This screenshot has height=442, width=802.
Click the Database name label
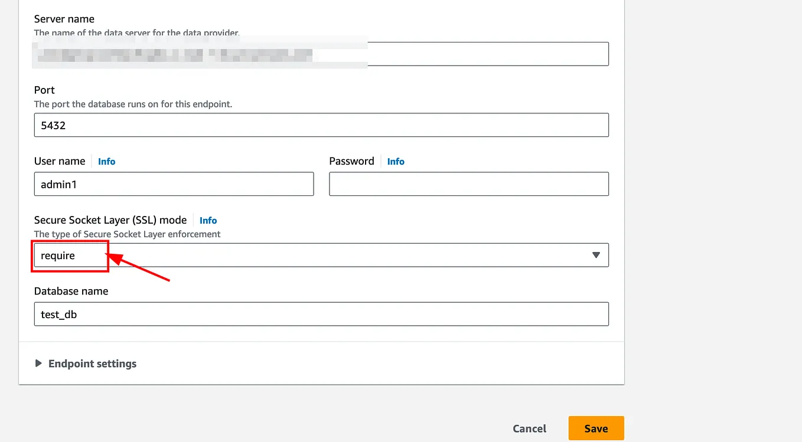pyautogui.click(x=71, y=291)
